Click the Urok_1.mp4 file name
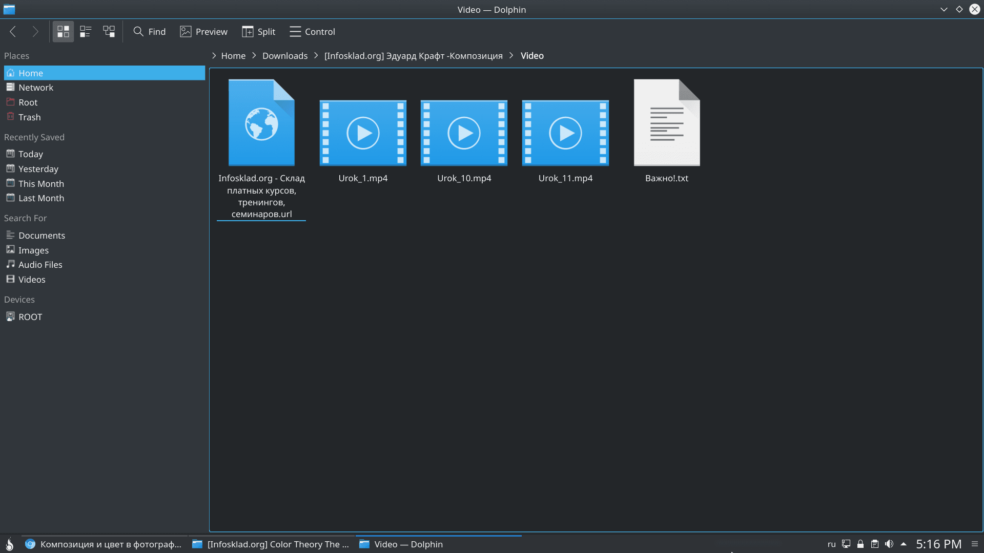 point(363,178)
